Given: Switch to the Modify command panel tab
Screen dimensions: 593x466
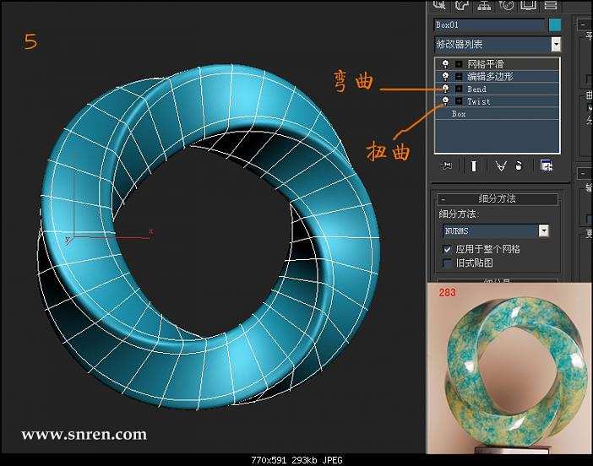Looking at the screenshot, I should (x=462, y=5).
